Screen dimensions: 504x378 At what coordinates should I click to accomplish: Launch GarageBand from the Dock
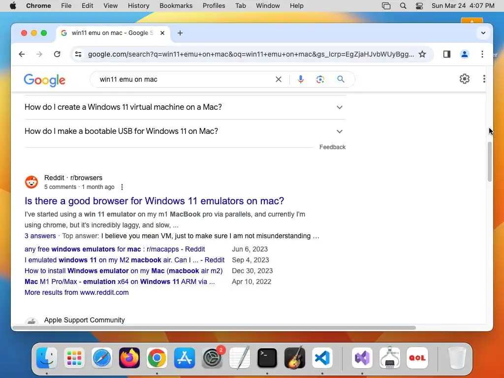click(x=295, y=358)
